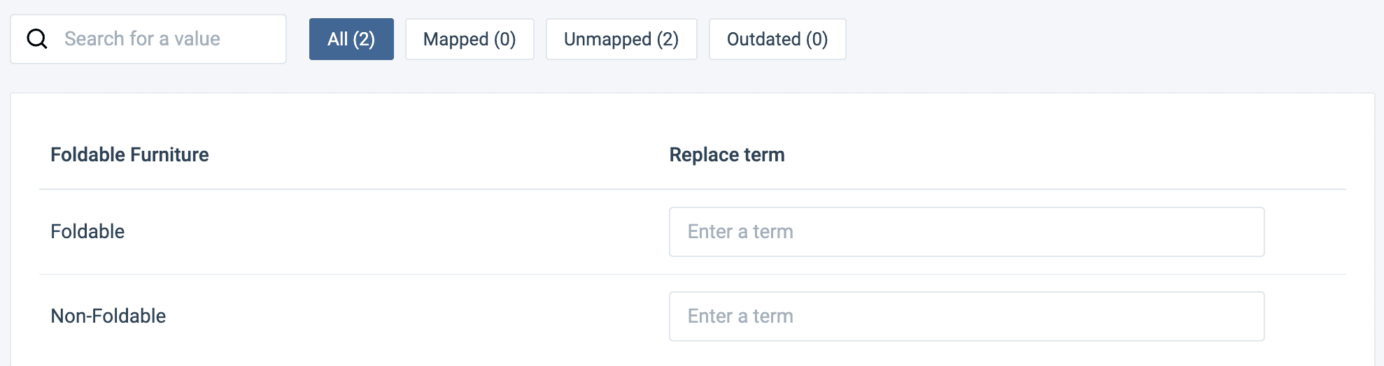Viewport: 1384px width, 366px height.
Task: Show only Unmapped (2) values
Action: coord(621,39)
